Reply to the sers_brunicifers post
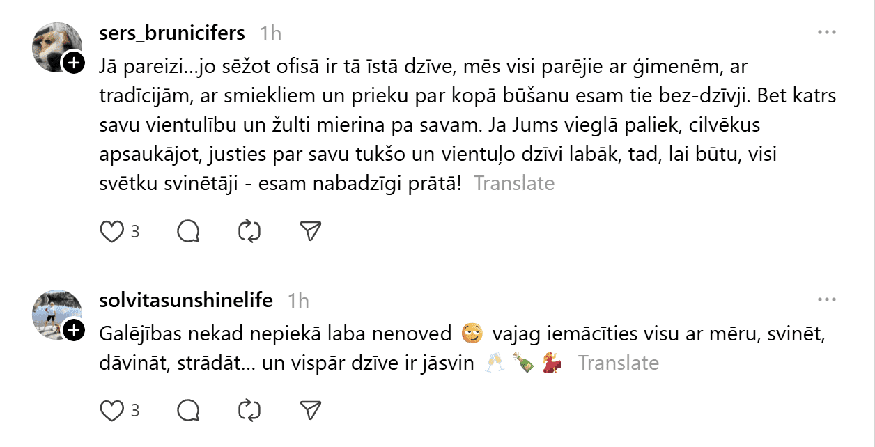Screen dimensions: 875x447 tap(189, 231)
